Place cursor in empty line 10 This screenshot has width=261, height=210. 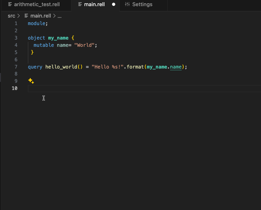[144, 88]
